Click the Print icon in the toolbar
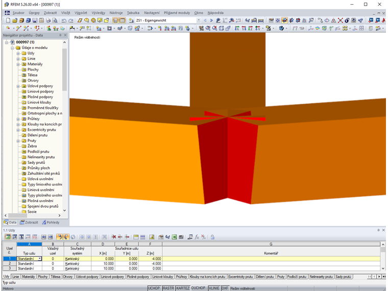The width and height of the screenshot is (388, 291). pyautogui.click(x=48, y=20)
